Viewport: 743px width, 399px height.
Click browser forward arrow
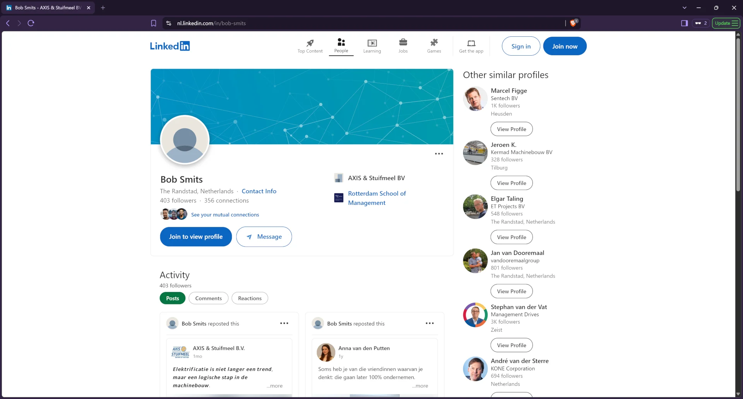pyautogui.click(x=19, y=23)
